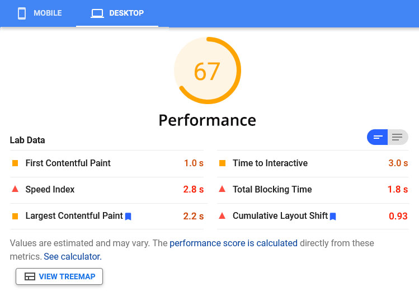Click the Time to Interactive metric label

270,163
